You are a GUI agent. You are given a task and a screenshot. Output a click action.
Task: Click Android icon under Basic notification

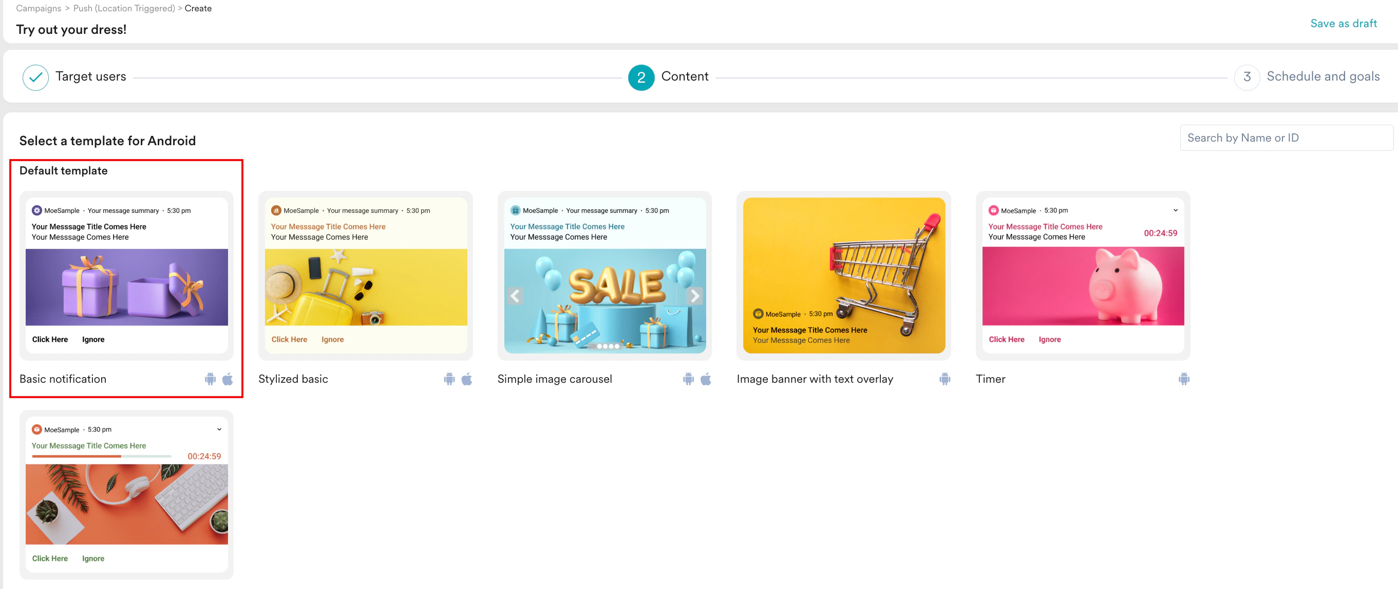click(x=210, y=379)
